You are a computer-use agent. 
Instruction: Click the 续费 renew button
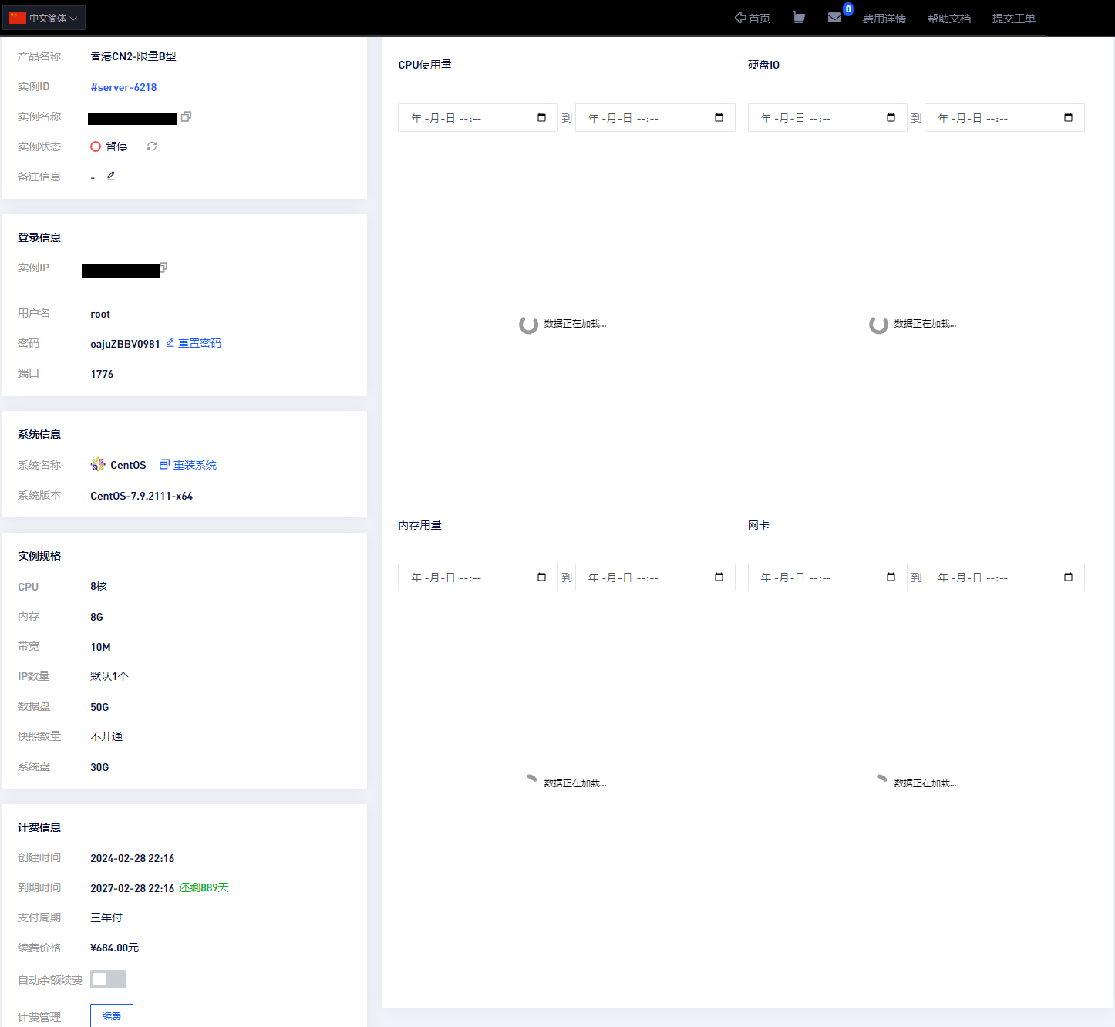coord(112,1015)
